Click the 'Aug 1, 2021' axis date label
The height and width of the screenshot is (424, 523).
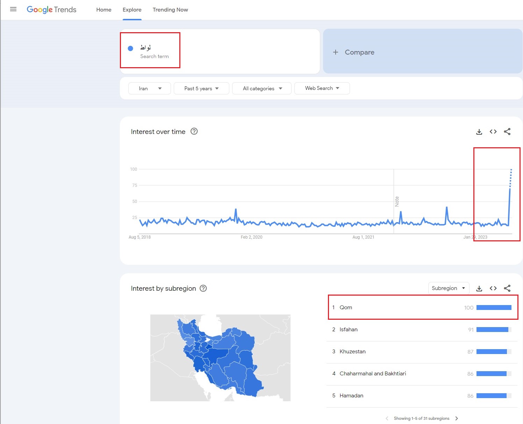(x=363, y=237)
